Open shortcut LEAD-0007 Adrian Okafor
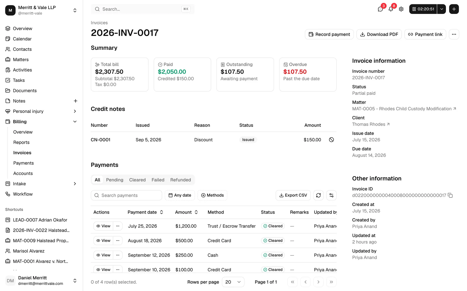 (x=41, y=220)
